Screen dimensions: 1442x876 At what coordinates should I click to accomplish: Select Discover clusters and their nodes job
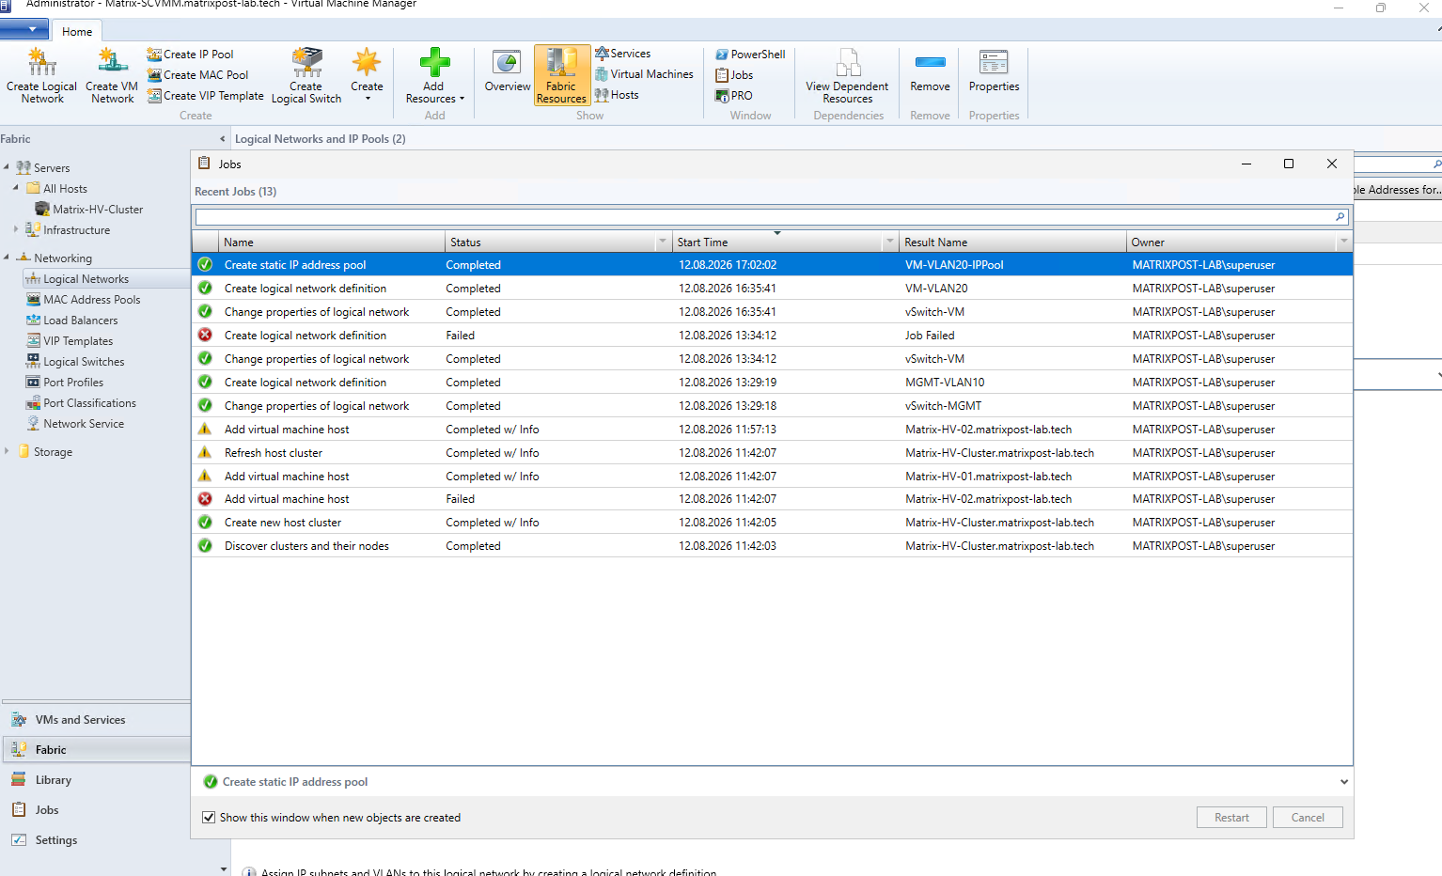click(x=772, y=546)
